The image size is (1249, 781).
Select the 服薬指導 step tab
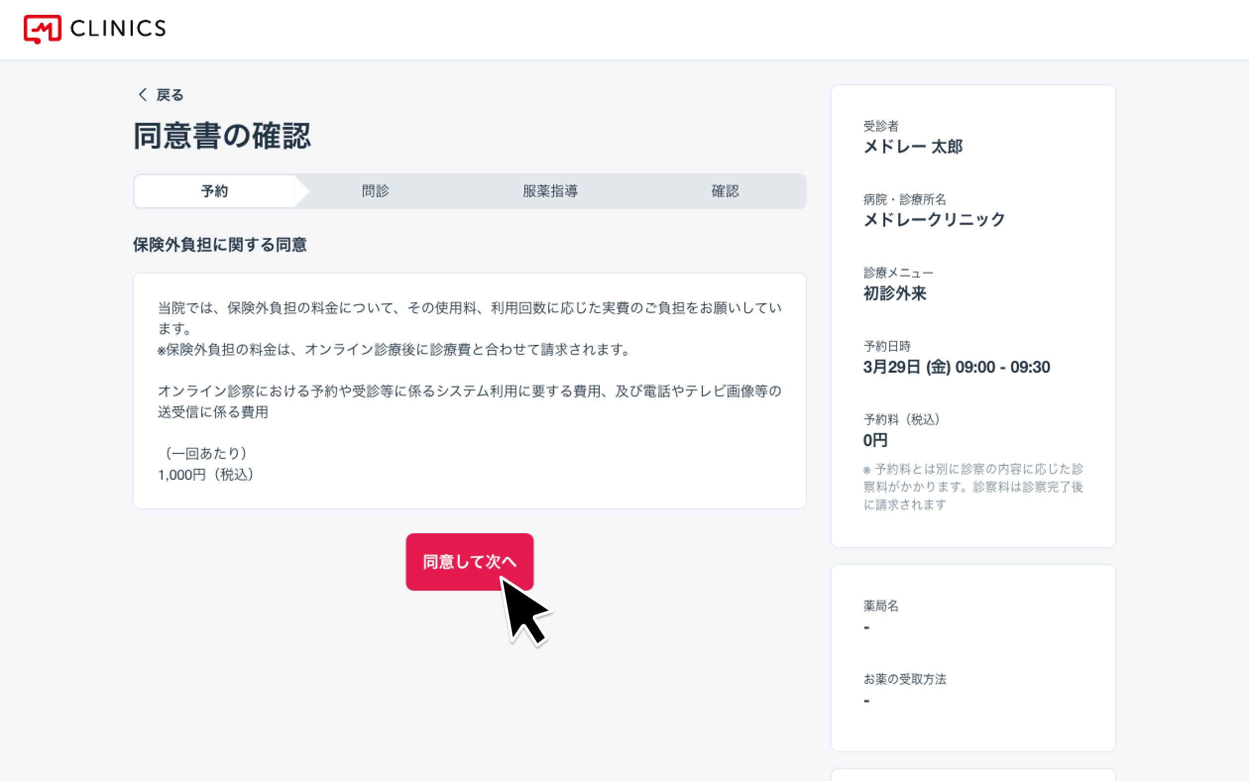[x=550, y=191]
